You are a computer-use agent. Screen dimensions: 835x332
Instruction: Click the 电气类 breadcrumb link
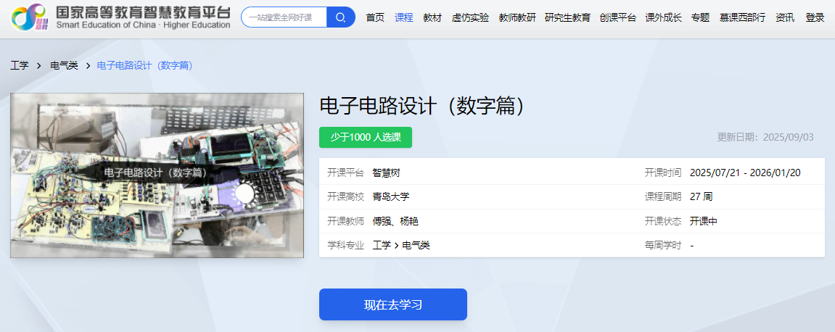point(64,66)
